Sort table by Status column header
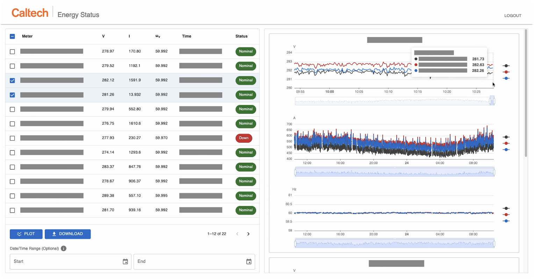534x280 pixels. [241, 36]
